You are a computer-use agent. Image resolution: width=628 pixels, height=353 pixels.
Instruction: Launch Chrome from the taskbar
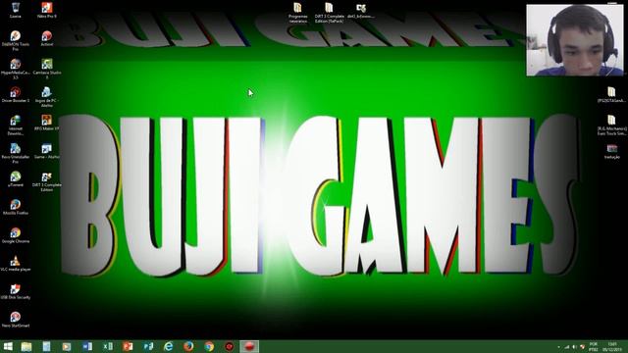[x=209, y=346]
